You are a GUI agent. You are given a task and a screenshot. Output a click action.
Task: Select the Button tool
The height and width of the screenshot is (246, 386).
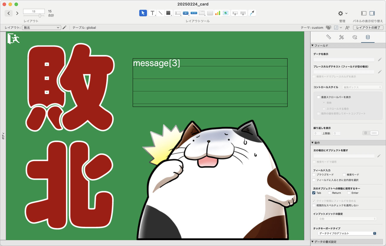(186, 13)
